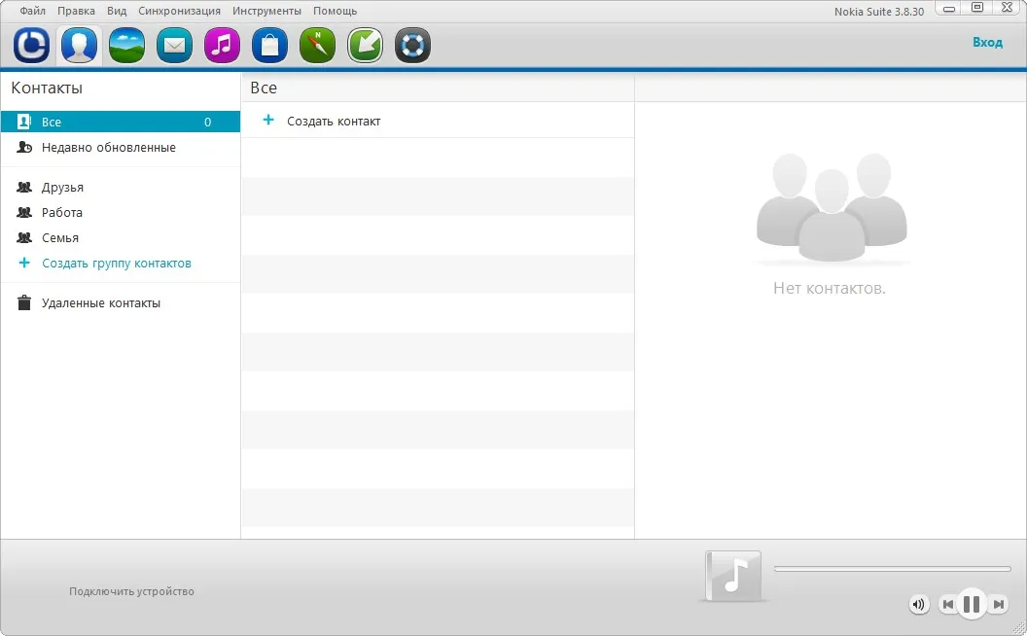Open the Gallery photos icon
1027x636 pixels.
[x=126, y=45]
